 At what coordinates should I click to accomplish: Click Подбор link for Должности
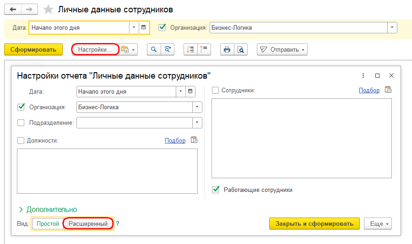point(175,140)
